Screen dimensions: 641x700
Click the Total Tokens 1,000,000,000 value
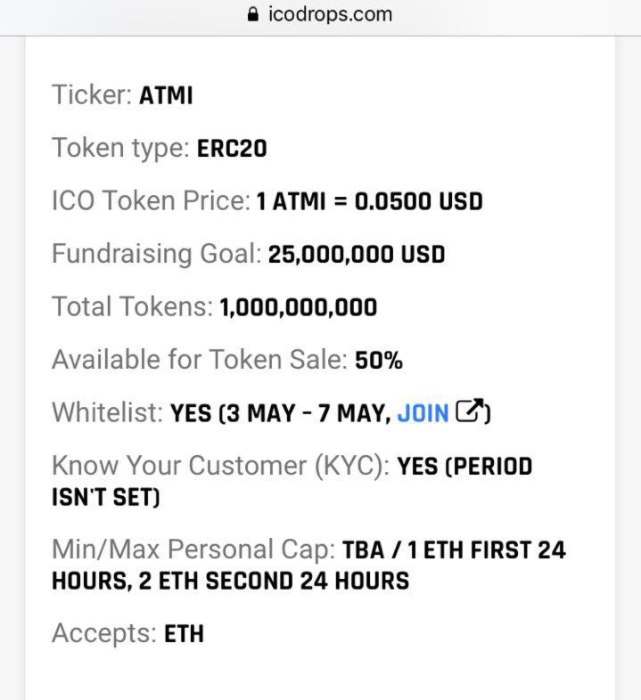click(299, 307)
